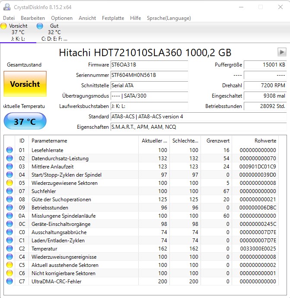Screen dimensions: 290x298
Task: Click yellow status icon for Wiederzugewiesene Sektoren
Action: tap(10, 183)
